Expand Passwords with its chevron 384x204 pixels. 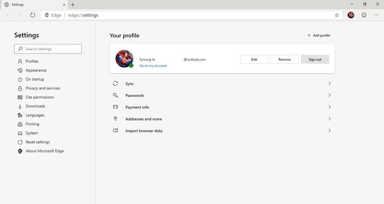330,95
